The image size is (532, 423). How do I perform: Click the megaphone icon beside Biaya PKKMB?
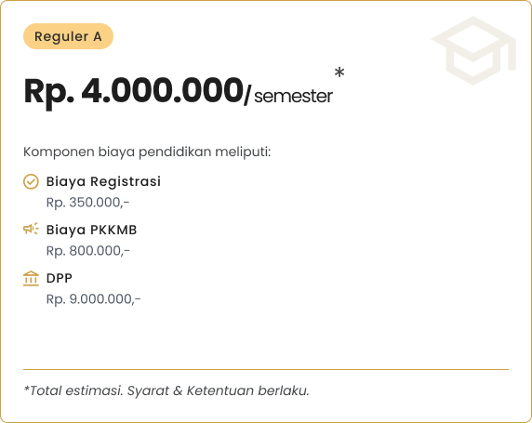pyautogui.click(x=31, y=229)
